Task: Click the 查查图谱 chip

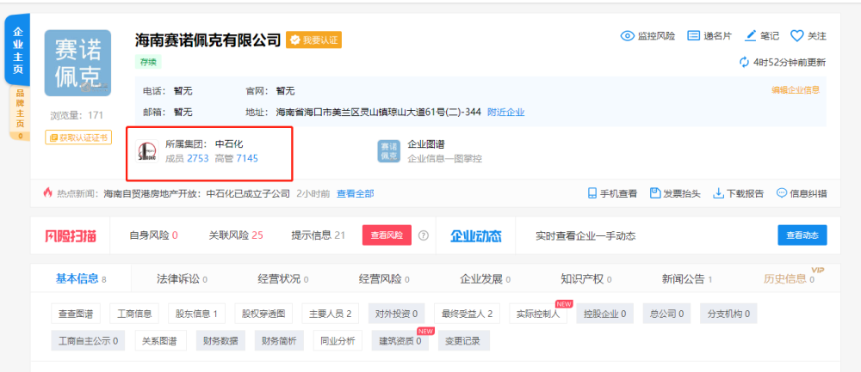Action: (x=76, y=314)
